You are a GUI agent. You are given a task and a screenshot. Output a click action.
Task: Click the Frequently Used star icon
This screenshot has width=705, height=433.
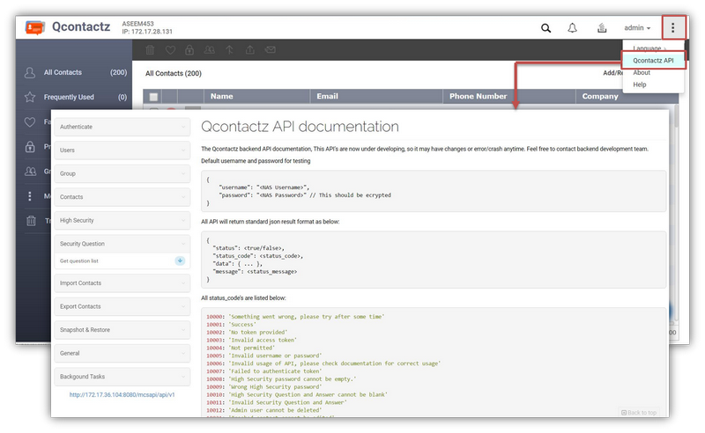click(30, 97)
